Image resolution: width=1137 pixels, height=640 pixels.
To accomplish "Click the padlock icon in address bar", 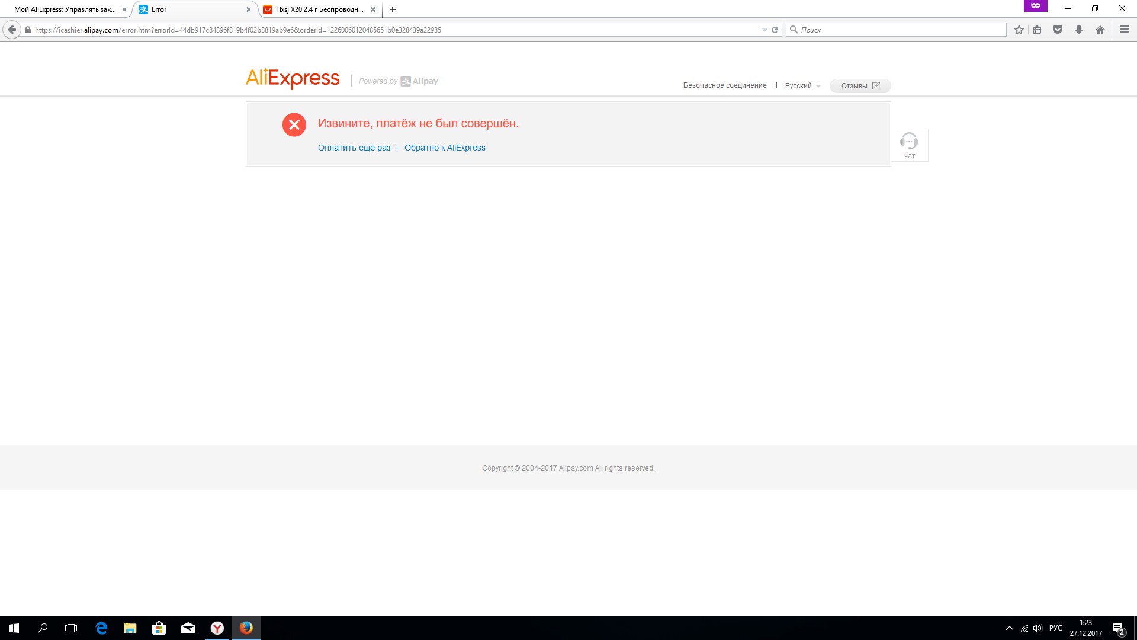I will click(27, 30).
